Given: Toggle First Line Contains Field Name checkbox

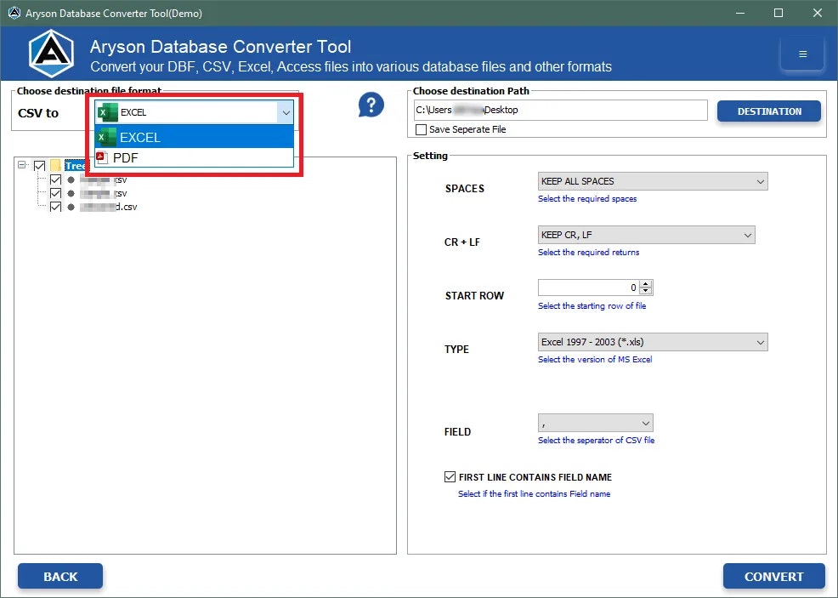Looking at the screenshot, I should [x=450, y=476].
